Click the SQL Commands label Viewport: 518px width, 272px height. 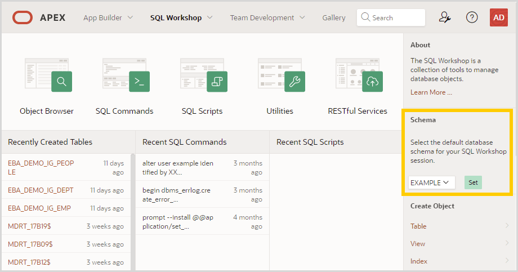point(124,111)
